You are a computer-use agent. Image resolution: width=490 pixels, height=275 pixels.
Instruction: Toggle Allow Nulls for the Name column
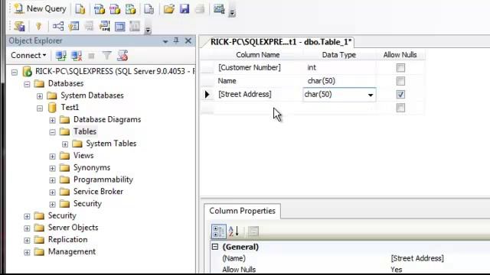(x=400, y=81)
